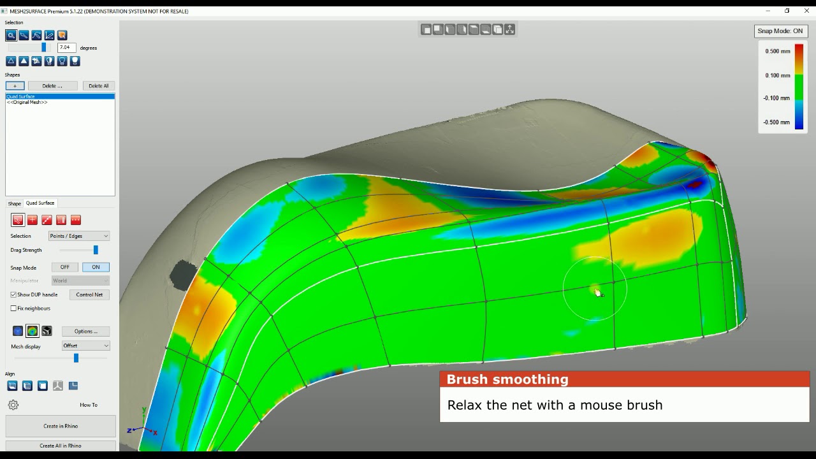The height and width of the screenshot is (459, 816).
Task: Click the brightest light bulb icon
Action: point(75,61)
